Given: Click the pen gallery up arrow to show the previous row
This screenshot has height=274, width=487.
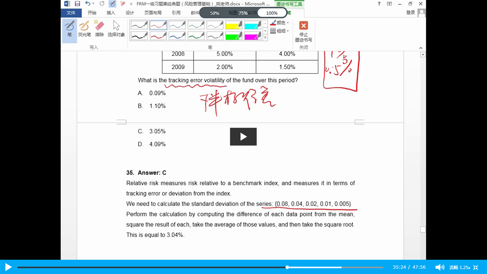Looking at the screenshot, I should coord(265,23).
